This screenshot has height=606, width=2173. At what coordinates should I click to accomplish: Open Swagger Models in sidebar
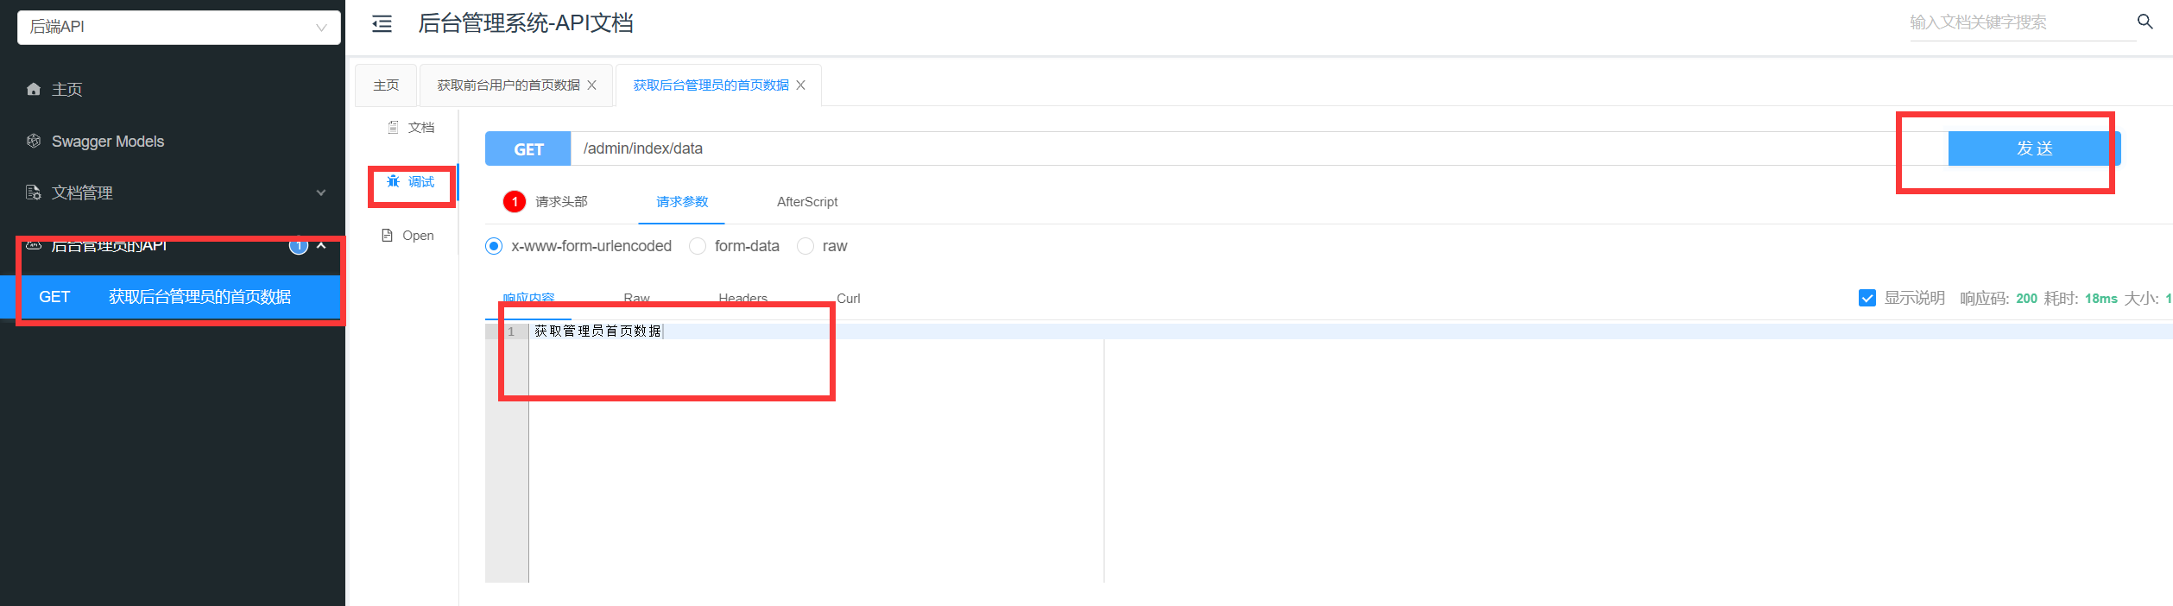107,142
